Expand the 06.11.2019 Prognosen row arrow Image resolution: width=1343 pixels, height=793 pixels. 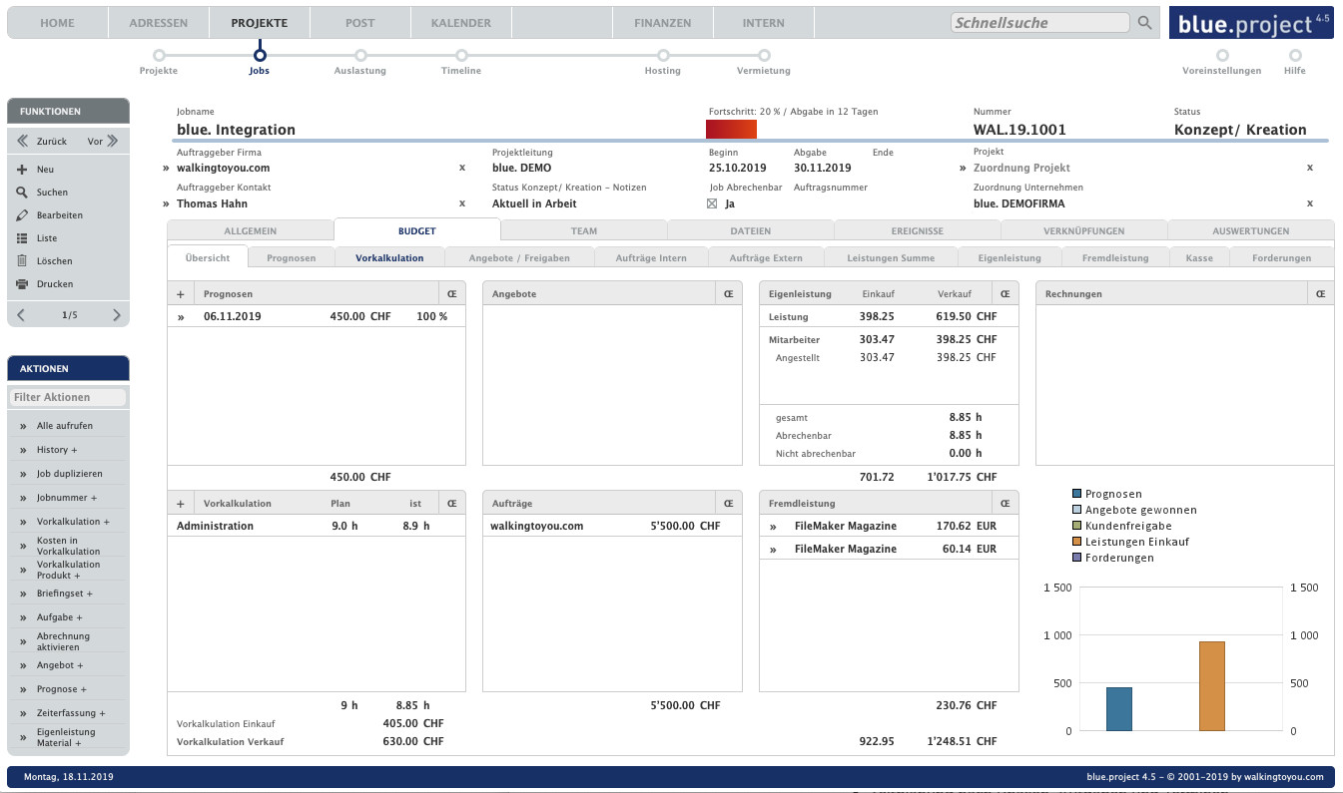coord(181,316)
